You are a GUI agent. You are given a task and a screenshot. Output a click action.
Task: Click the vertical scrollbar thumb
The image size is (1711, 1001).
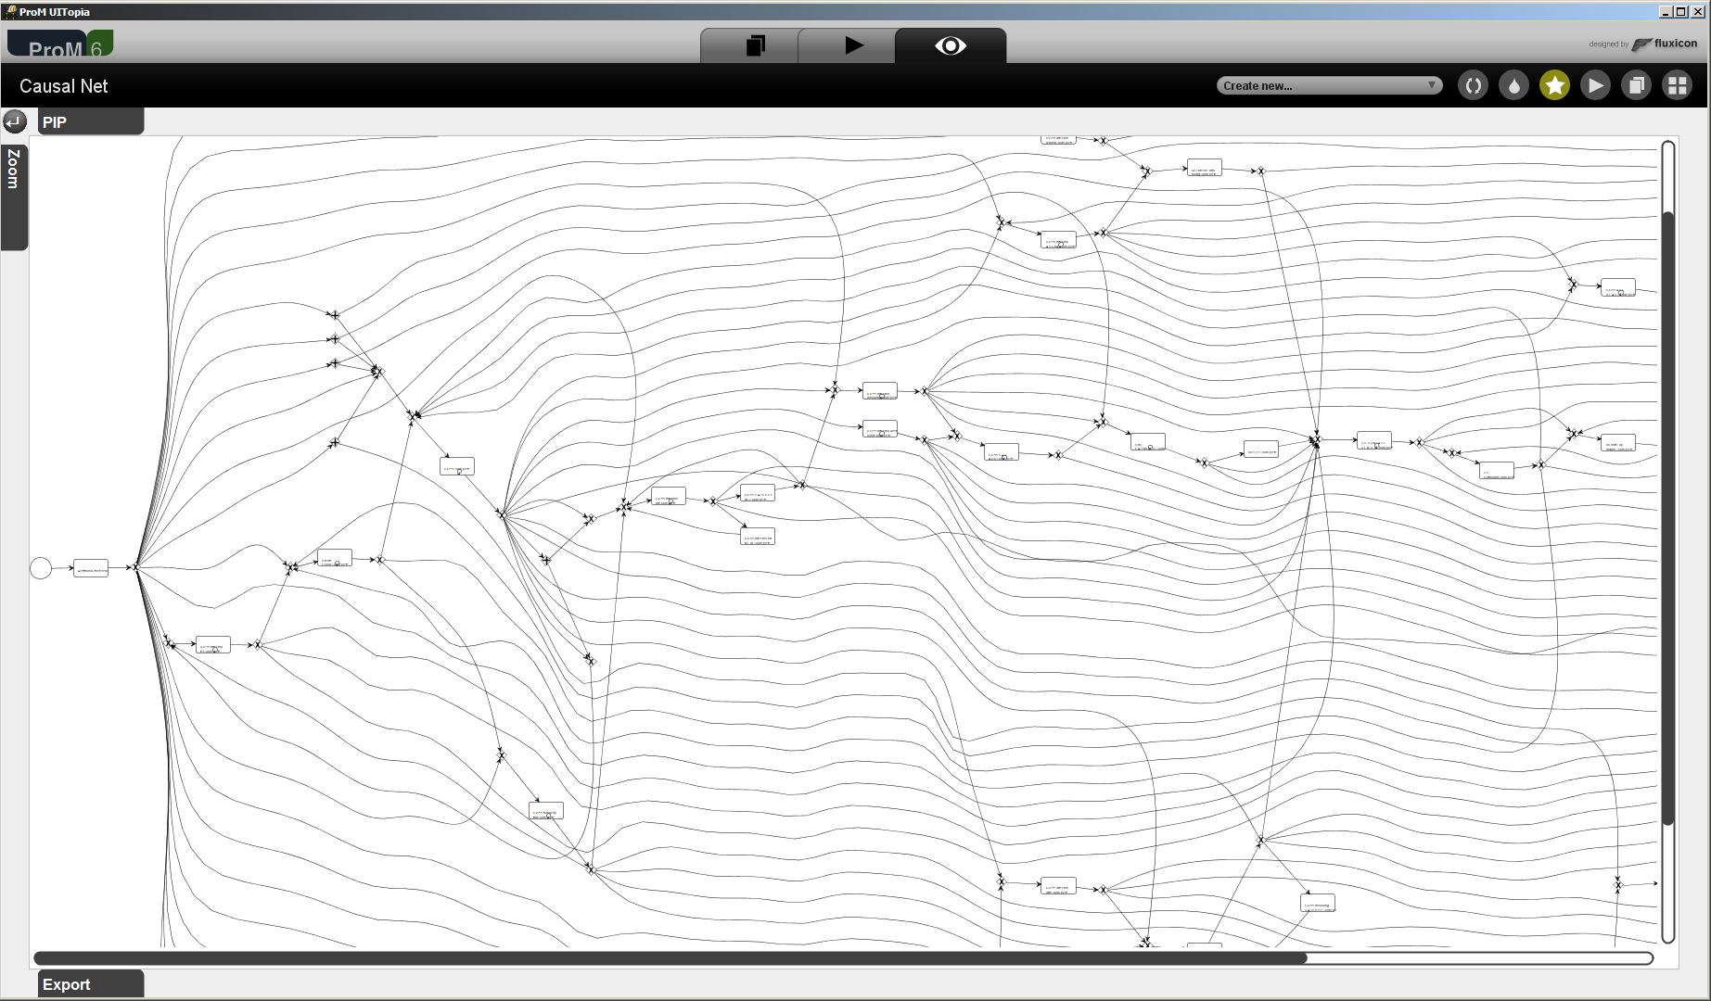tap(1668, 518)
